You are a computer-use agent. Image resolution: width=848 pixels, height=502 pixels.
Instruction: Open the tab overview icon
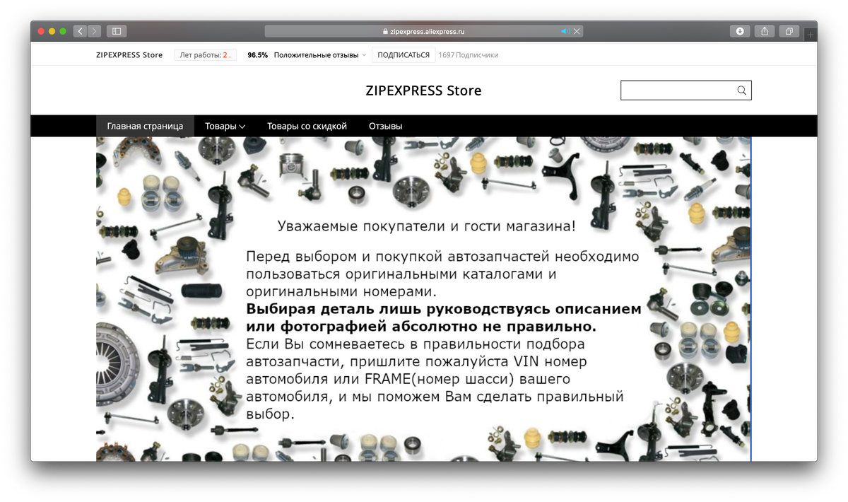coord(789,30)
